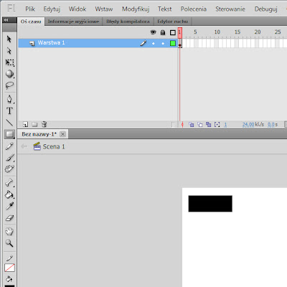This screenshot has width=287, height=287.
Task: Click frame 20 on timeline ruler
Action: (258, 32)
